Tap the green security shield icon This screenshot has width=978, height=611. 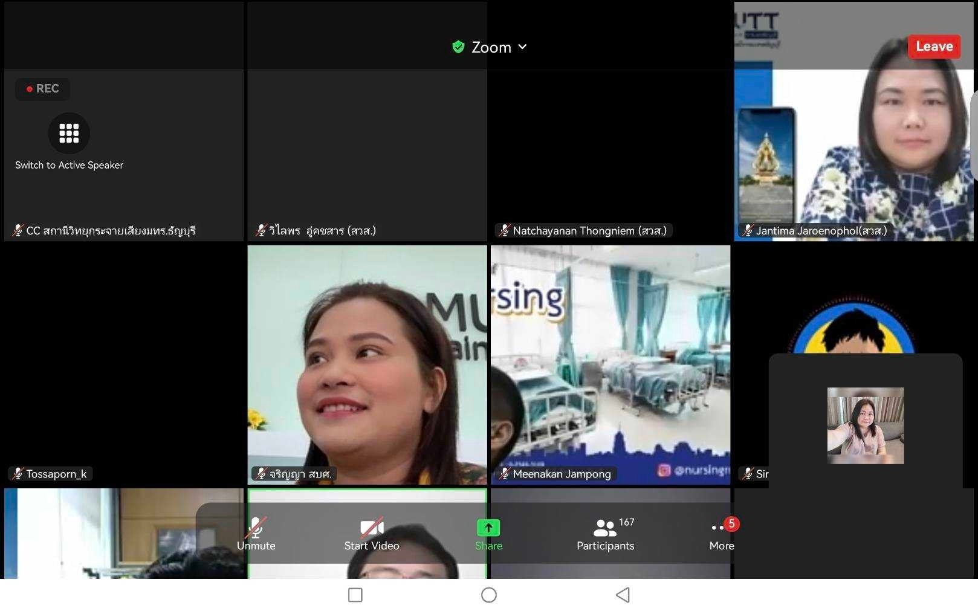[x=458, y=47]
